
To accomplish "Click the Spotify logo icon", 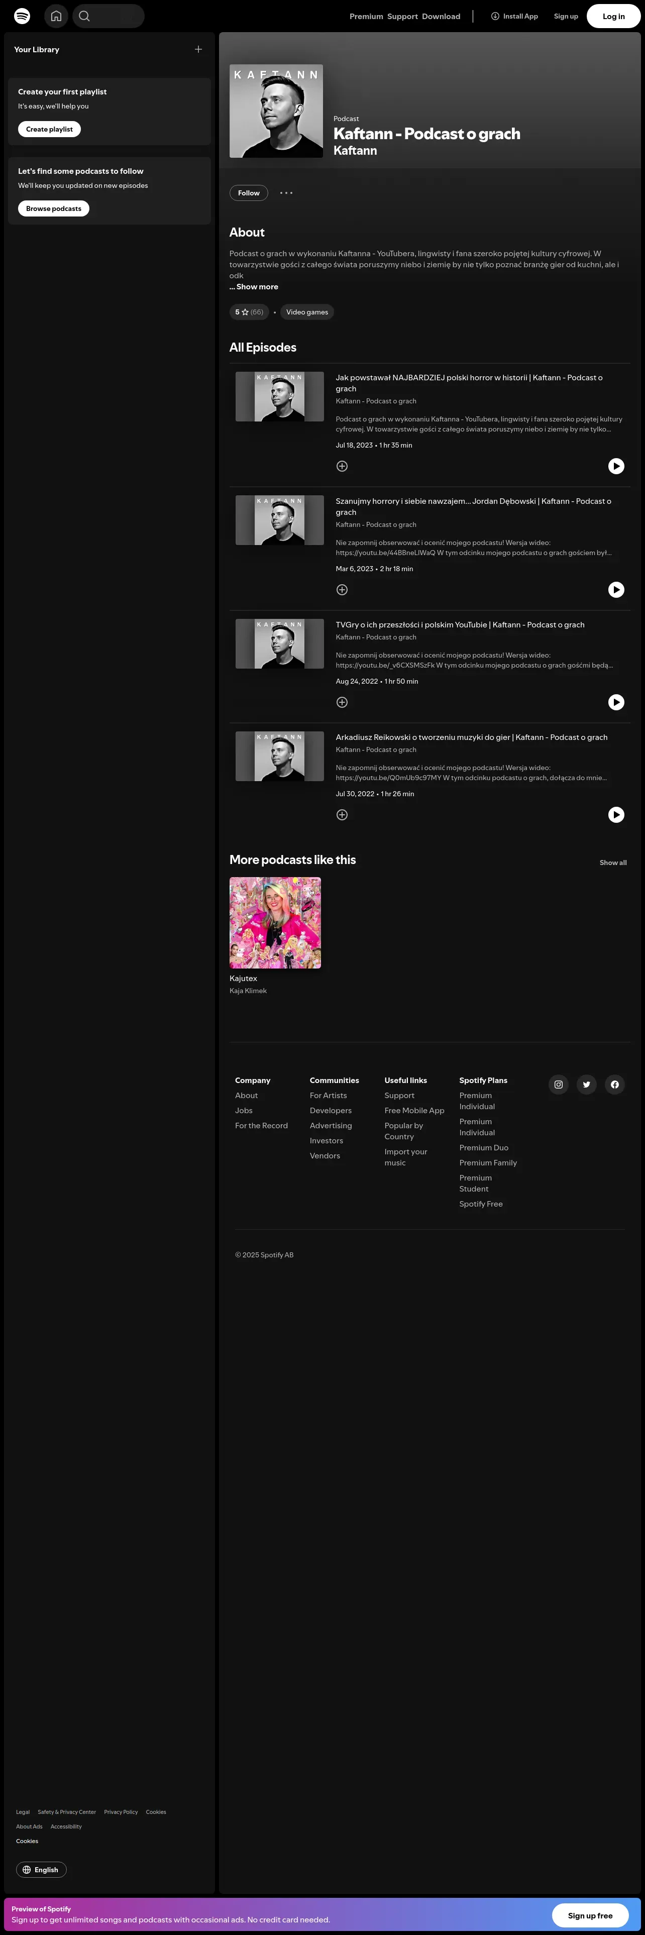I will point(23,16).
